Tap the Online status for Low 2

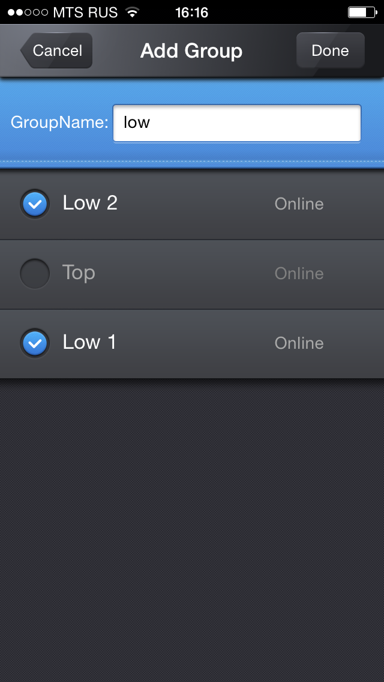pyautogui.click(x=299, y=204)
